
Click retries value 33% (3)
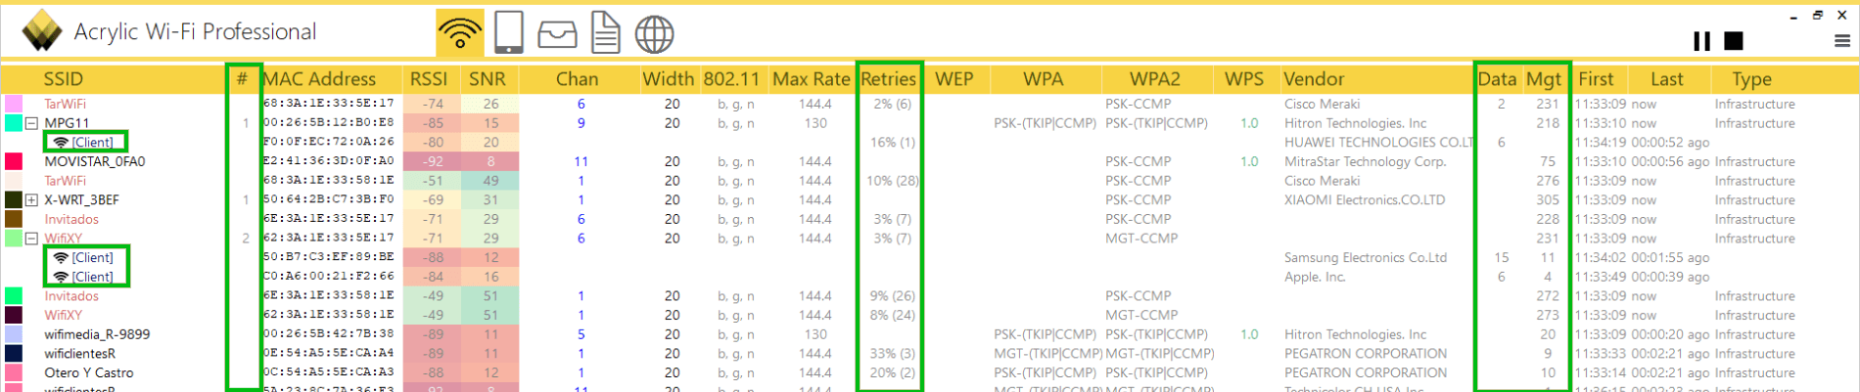(x=892, y=354)
